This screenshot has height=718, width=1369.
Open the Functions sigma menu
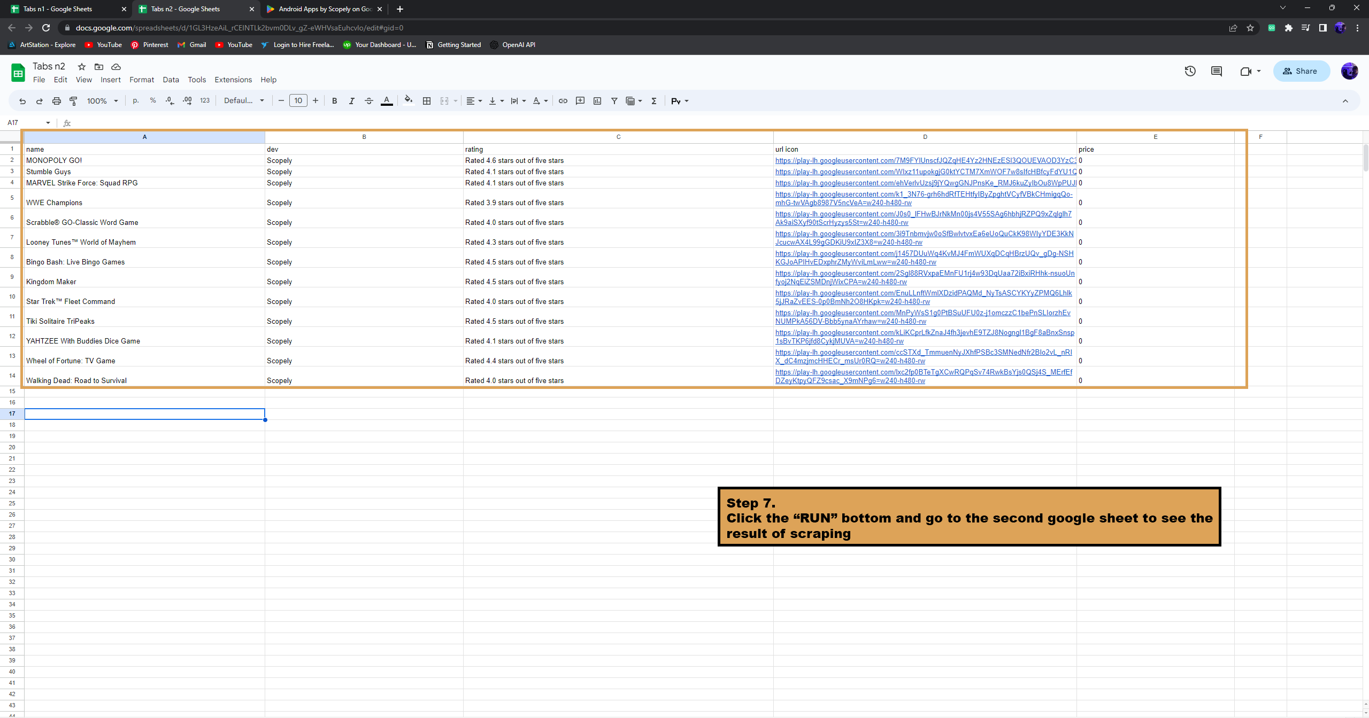click(x=654, y=101)
